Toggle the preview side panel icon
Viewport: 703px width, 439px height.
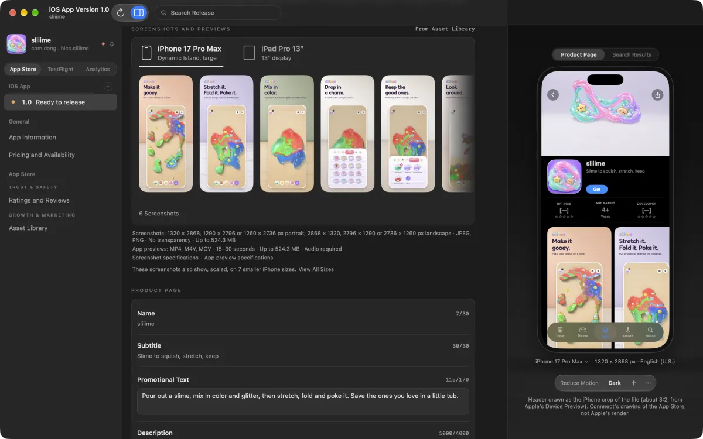tap(138, 12)
